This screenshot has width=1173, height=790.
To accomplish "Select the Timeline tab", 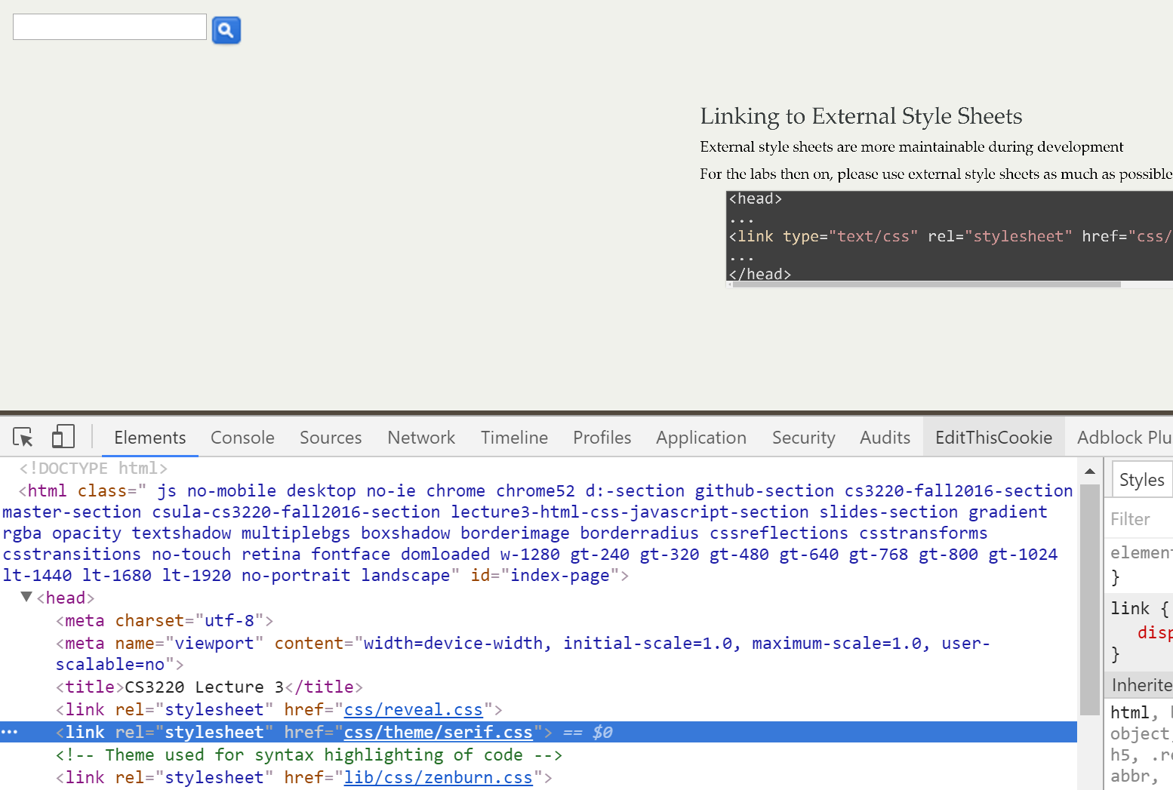I will point(514,438).
